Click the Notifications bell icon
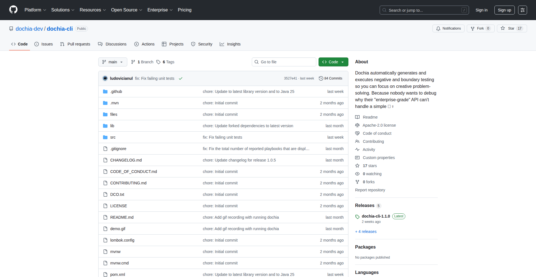The image size is (536, 277). (438, 28)
